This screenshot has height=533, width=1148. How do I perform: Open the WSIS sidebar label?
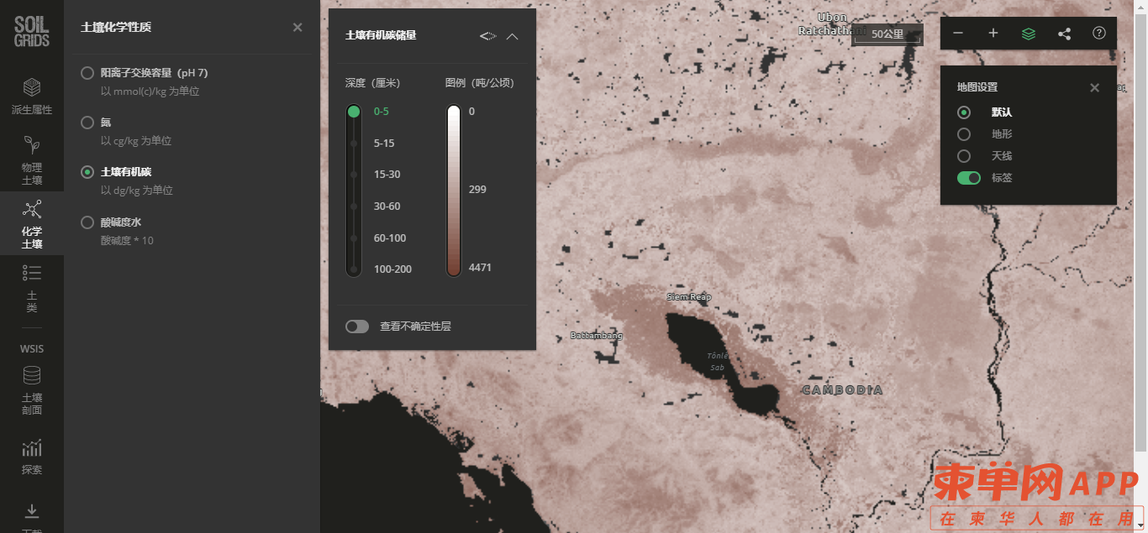pyautogui.click(x=32, y=348)
